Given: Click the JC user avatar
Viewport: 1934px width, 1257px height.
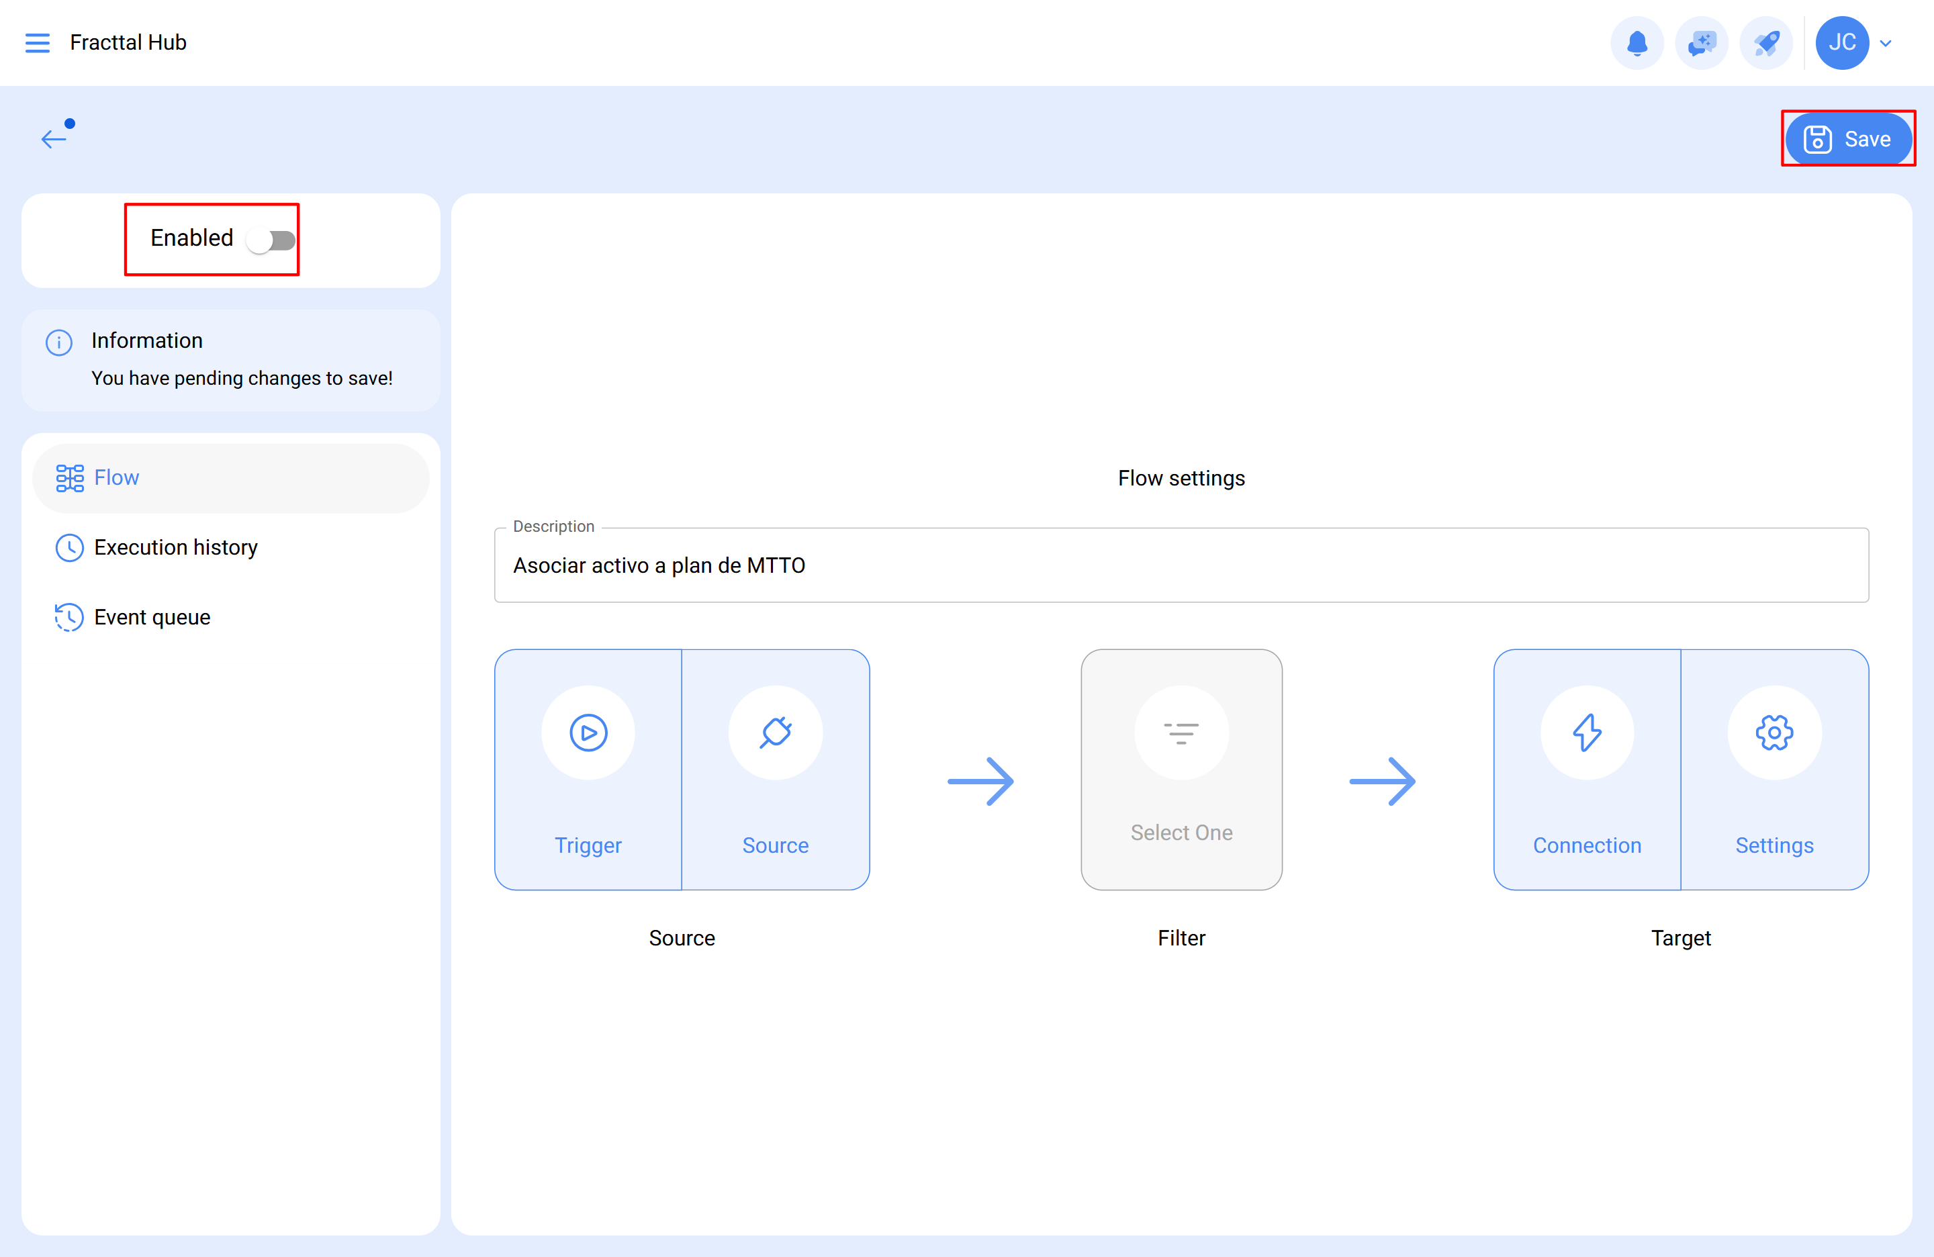Looking at the screenshot, I should tap(1841, 42).
